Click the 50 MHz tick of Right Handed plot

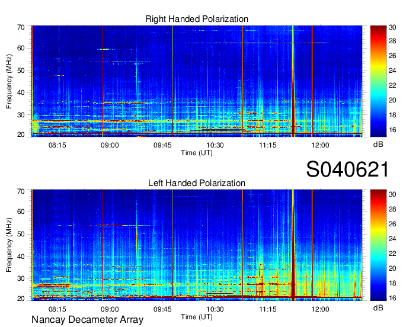[x=21, y=70]
